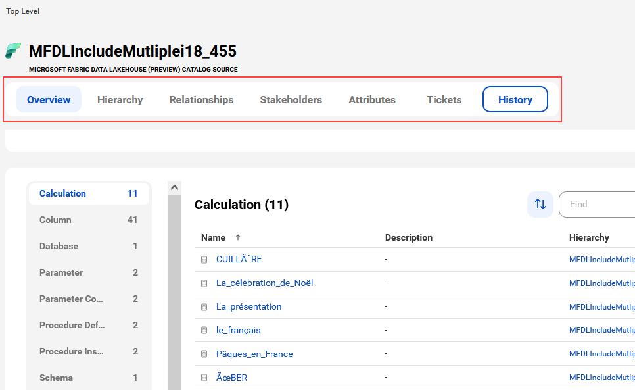
Task: Open the Pâques_en_France link
Action: click(254, 354)
